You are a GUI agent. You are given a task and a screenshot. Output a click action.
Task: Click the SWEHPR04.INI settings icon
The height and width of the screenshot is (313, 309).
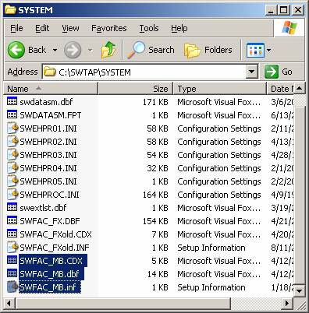click(x=12, y=168)
